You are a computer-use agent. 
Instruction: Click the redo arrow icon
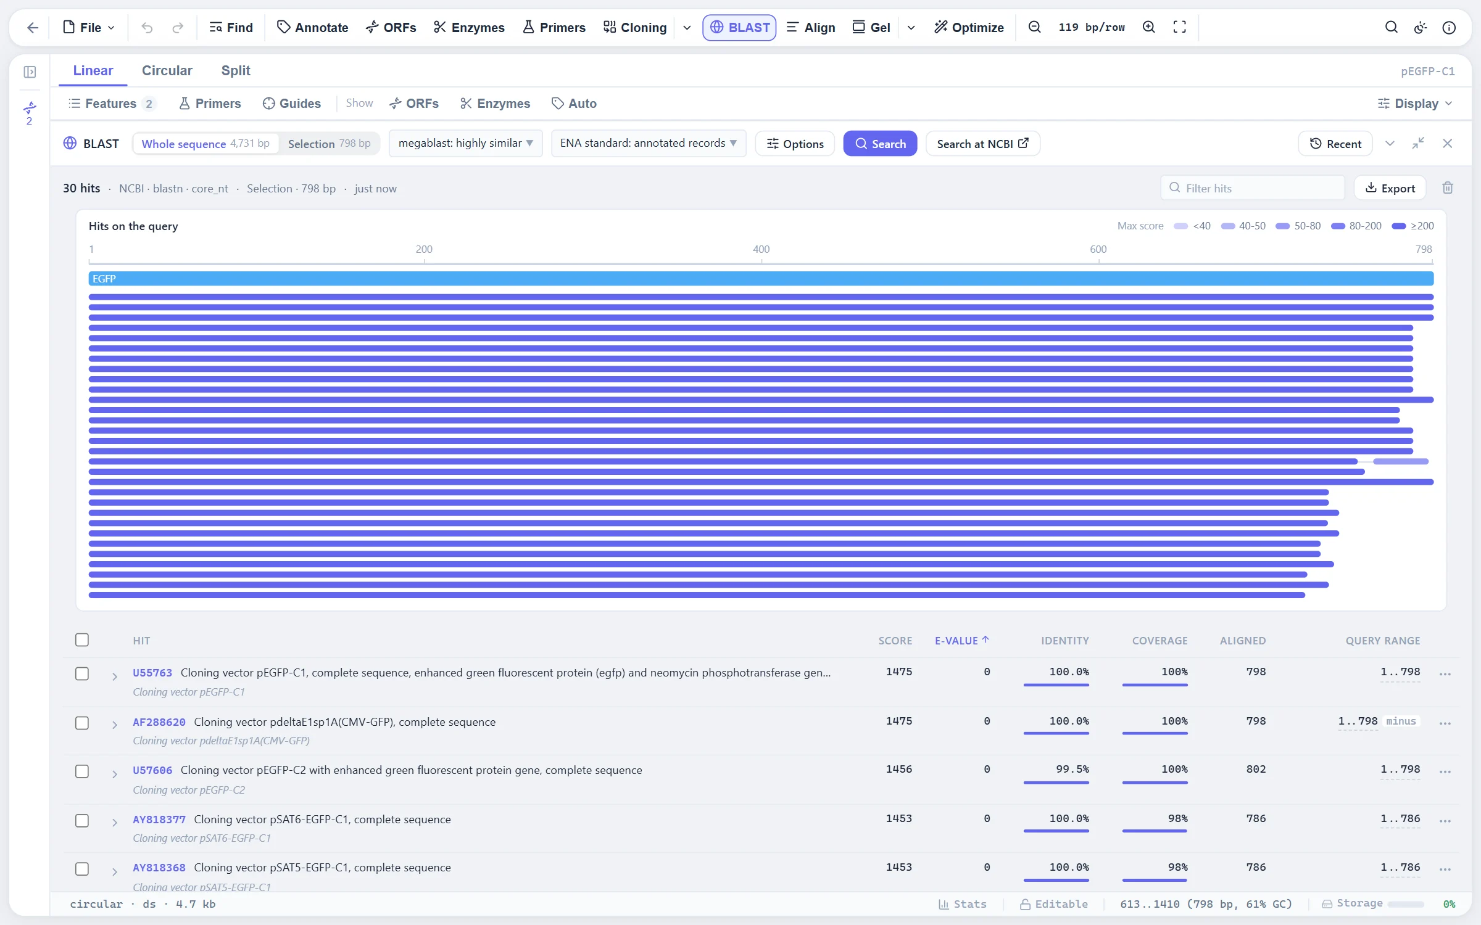(178, 27)
